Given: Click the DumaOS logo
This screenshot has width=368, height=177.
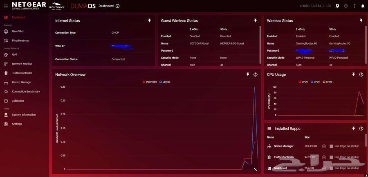Looking at the screenshot, I should (83, 6).
